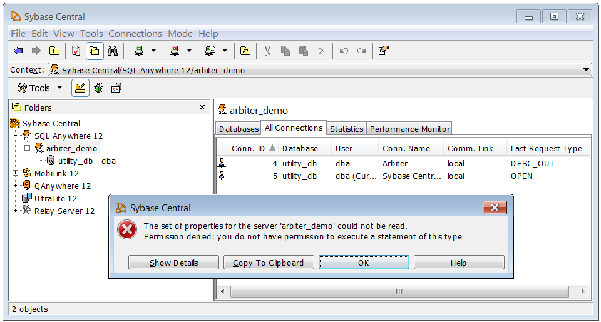Toggle the Folders pane toolbar button

pyautogui.click(x=95, y=51)
